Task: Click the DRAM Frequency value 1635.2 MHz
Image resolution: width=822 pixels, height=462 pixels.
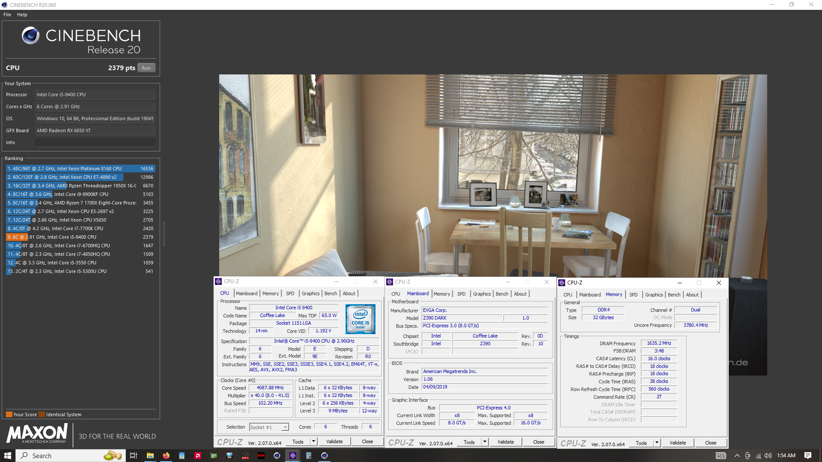Action: coord(659,343)
